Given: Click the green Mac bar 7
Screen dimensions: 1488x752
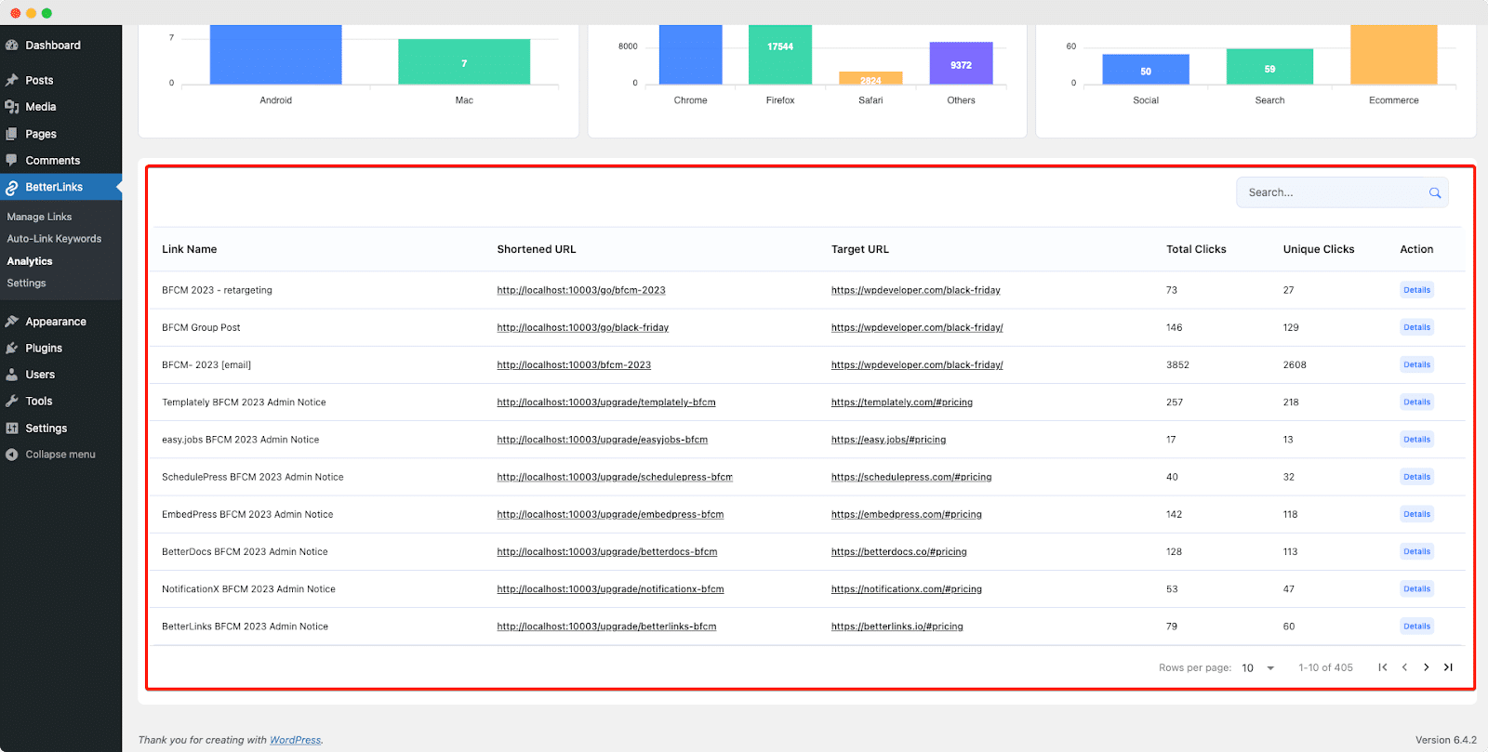Looking at the screenshot, I should [464, 62].
